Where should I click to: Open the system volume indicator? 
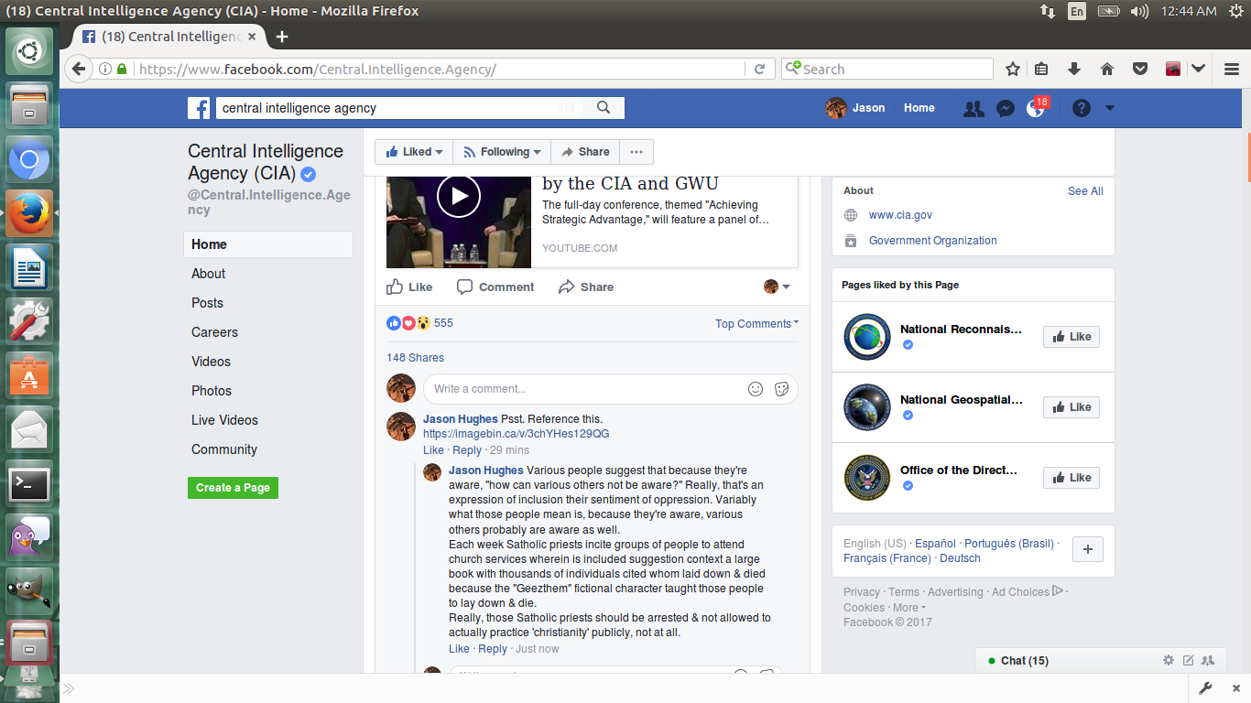click(x=1139, y=11)
